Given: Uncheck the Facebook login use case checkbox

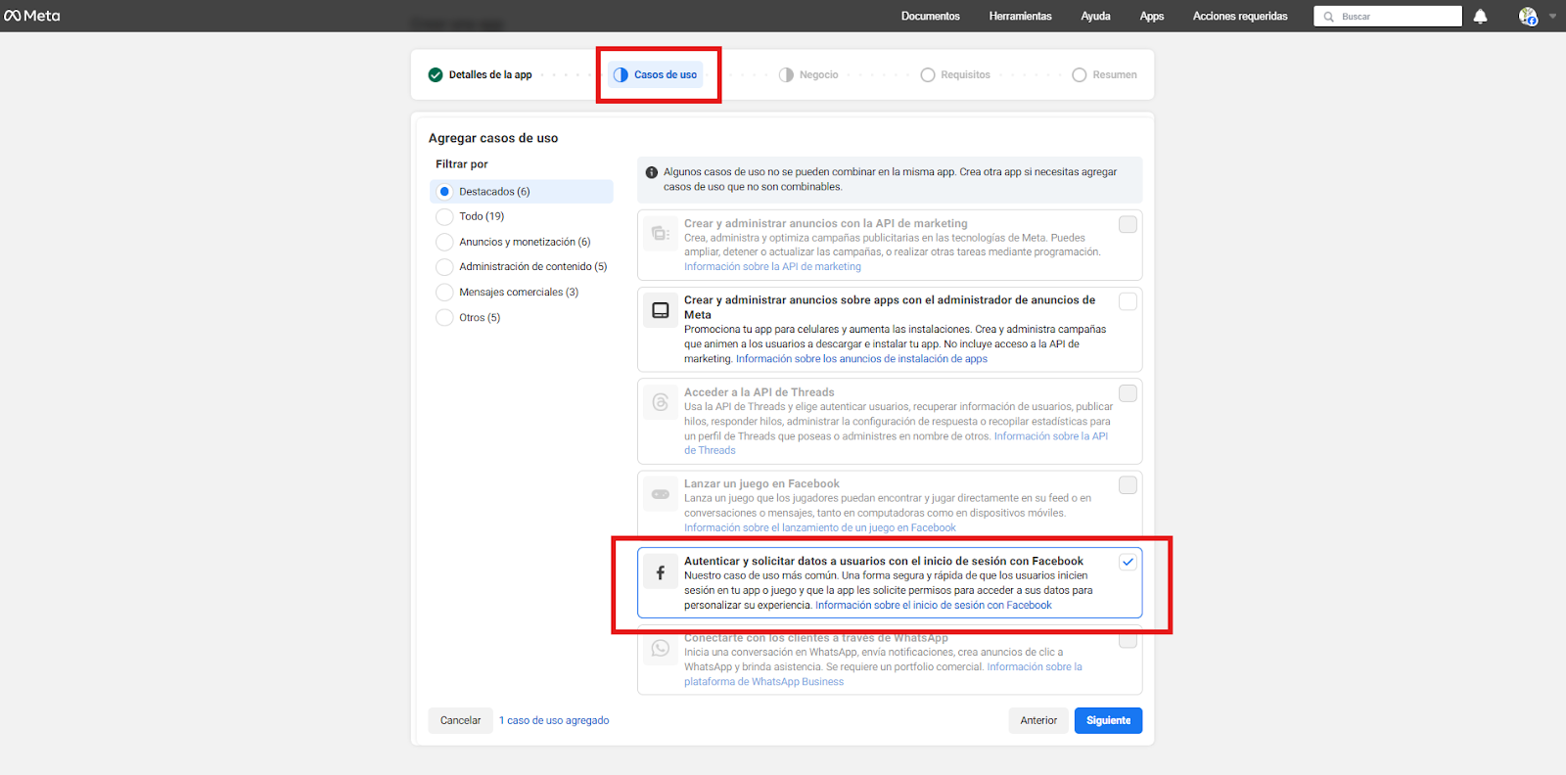Looking at the screenshot, I should coord(1128,562).
